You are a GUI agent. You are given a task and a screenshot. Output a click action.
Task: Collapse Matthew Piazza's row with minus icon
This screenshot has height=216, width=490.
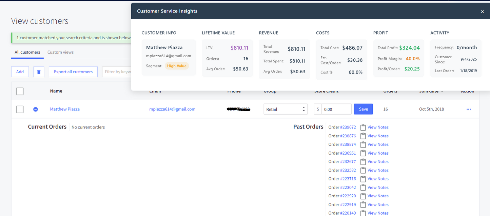[36, 109]
